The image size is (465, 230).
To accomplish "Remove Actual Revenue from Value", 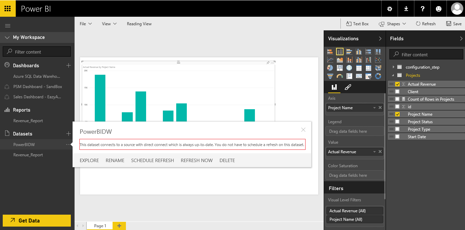I will (380, 152).
